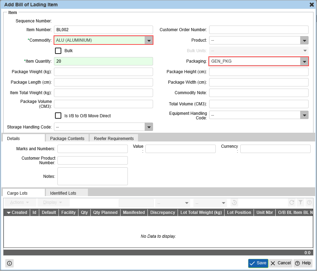The height and width of the screenshot is (271, 317).
Task: Click the O/B BL Item BL column header
Action: (x=294, y=213)
